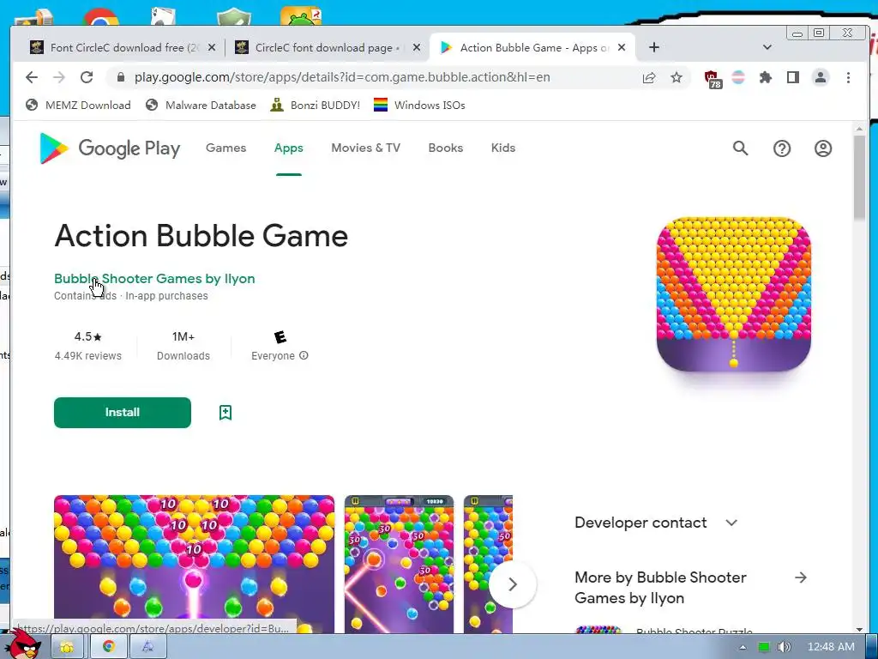View site information via the lock icon
The height and width of the screenshot is (659, 878).
point(120,77)
